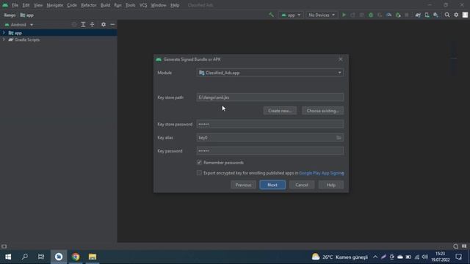The width and height of the screenshot is (470, 264).
Task: Open the app run configuration dropdown
Action: click(x=291, y=15)
